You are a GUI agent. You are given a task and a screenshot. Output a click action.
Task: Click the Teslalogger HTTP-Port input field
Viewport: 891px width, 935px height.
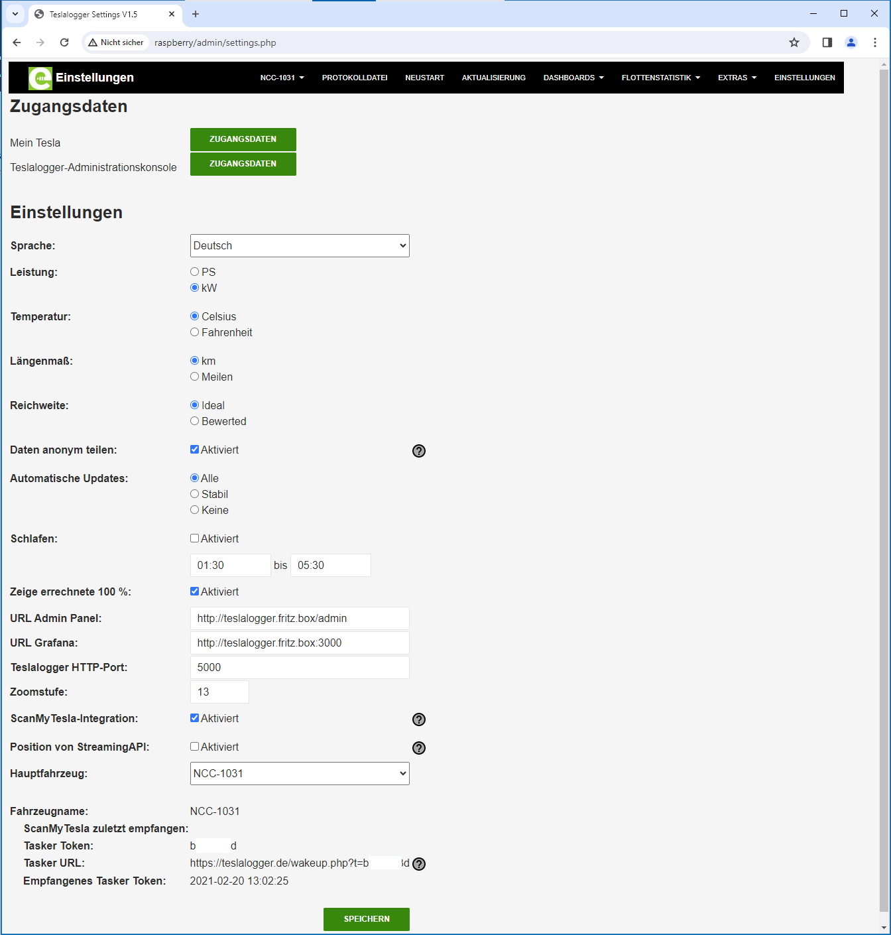[300, 667]
